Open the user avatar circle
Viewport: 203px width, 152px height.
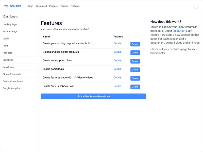[196, 6]
